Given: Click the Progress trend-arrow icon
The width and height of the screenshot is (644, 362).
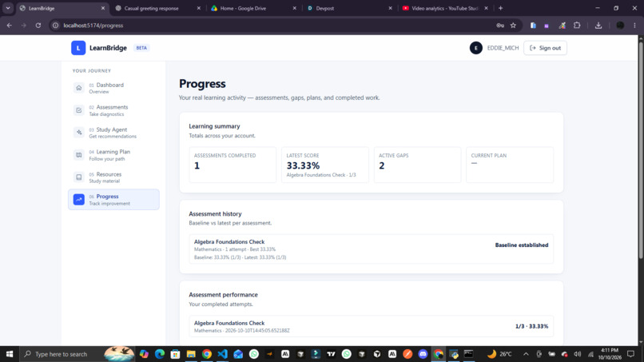Looking at the screenshot, I should [x=79, y=199].
